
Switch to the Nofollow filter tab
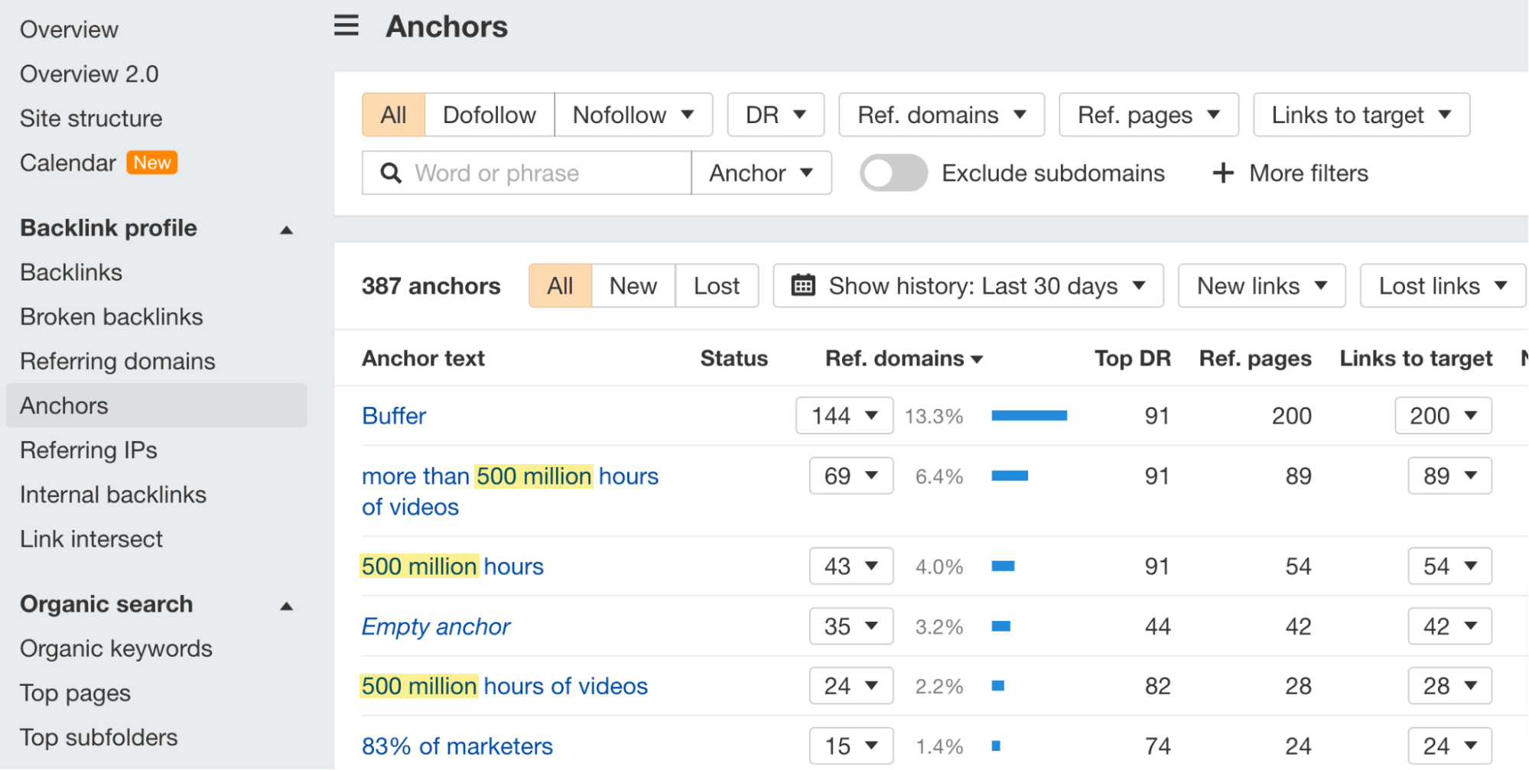click(x=633, y=115)
